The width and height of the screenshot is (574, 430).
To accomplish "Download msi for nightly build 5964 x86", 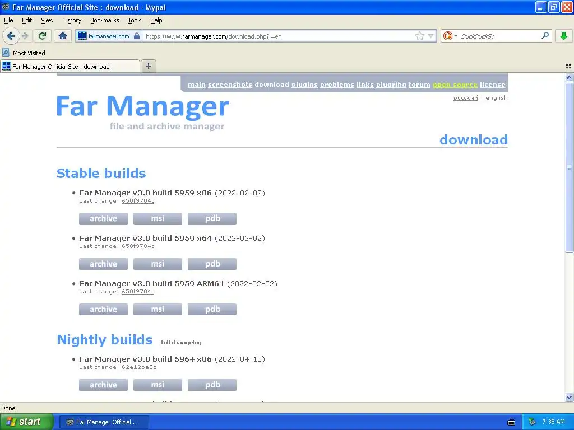I will coord(158,385).
